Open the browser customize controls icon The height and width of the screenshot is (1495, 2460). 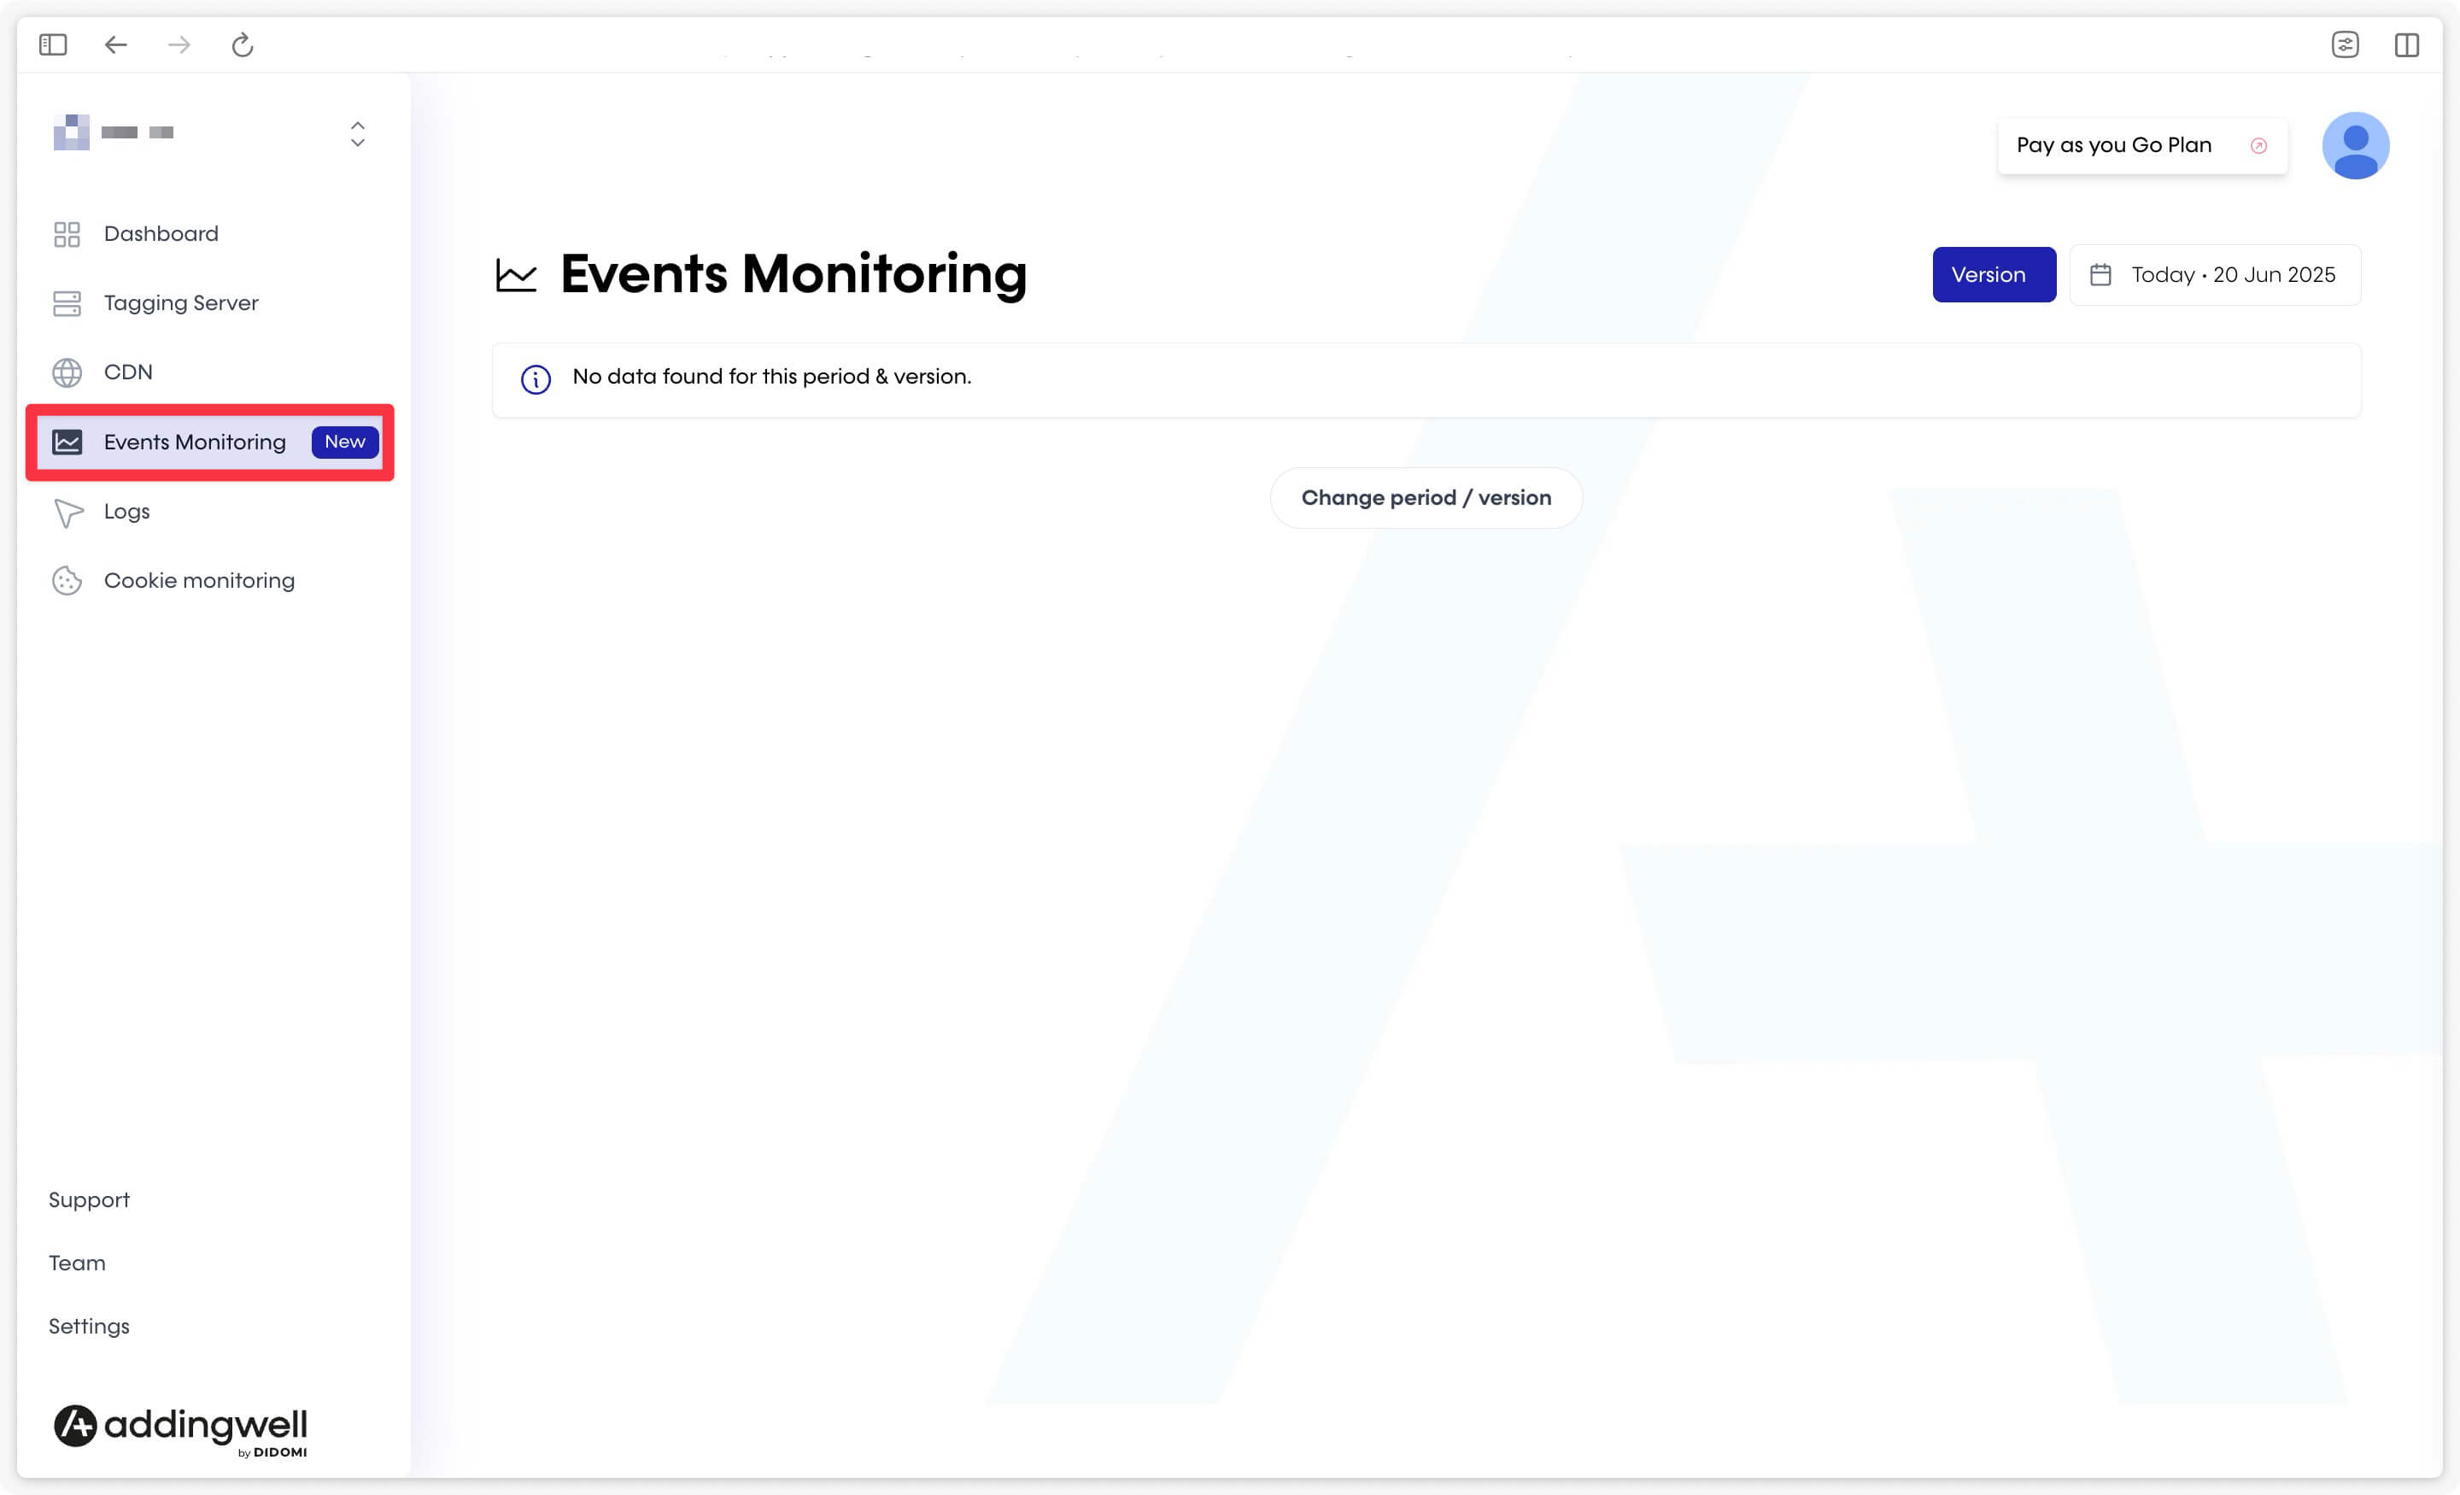coord(2346,45)
